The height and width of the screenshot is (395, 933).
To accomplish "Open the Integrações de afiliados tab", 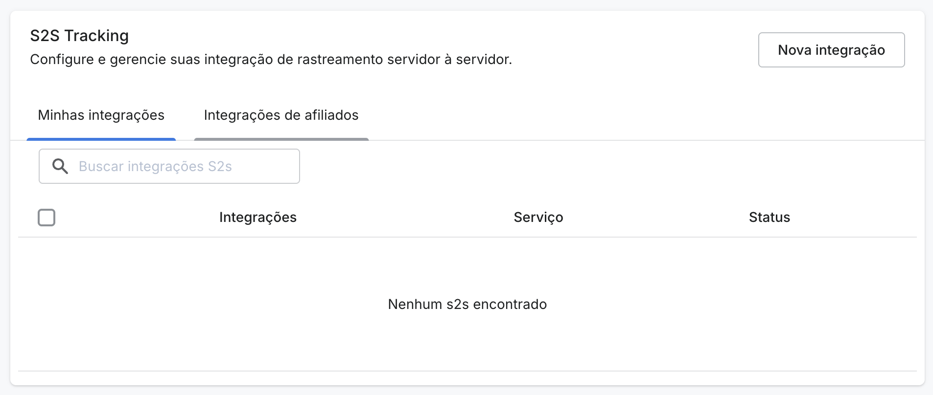I will (281, 115).
